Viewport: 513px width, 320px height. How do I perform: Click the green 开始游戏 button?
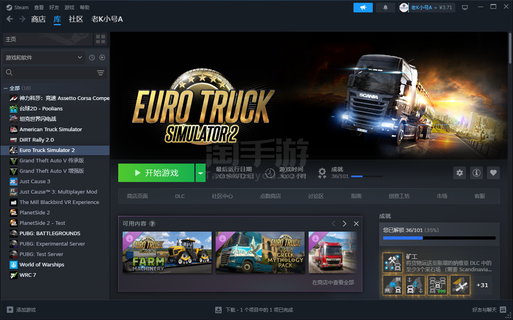pyautogui.click(x=156, y=173)
